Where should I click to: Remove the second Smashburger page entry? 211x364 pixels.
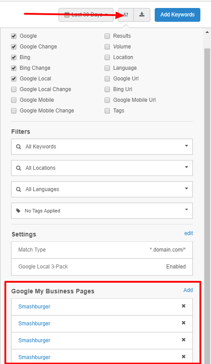[x=184, y=323]
